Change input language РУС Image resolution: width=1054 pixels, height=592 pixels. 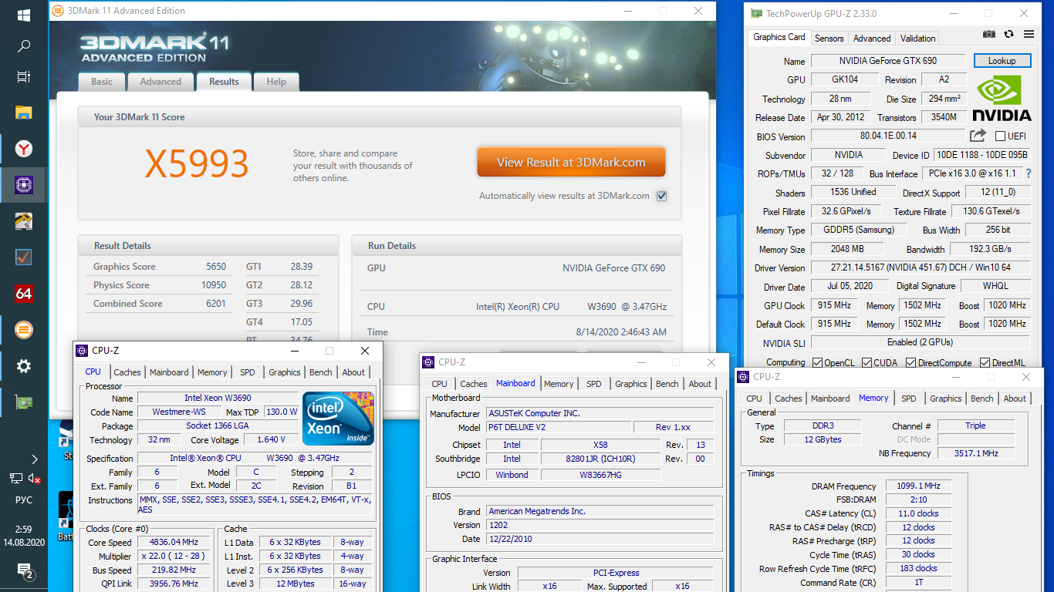click(24, 499)
